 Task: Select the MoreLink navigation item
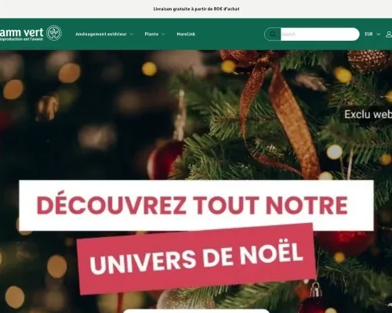coord(186,34)
